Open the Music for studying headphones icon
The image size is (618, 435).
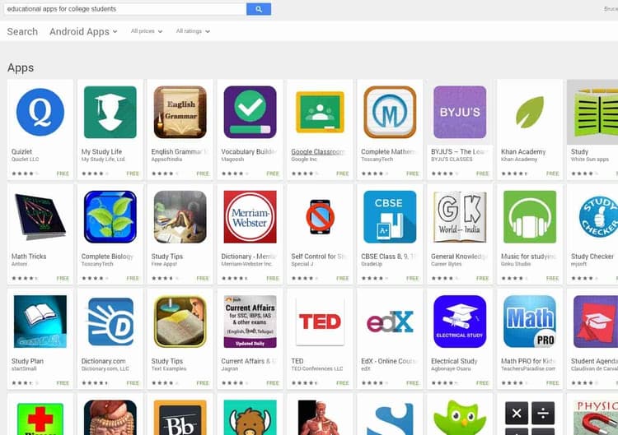pos(530,217)
